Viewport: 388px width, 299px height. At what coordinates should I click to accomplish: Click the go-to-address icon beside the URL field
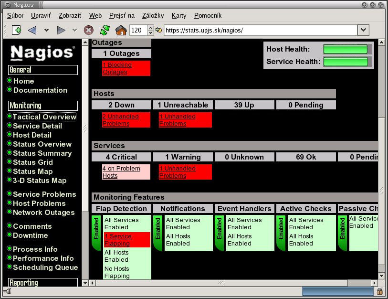tap(158, 30)
